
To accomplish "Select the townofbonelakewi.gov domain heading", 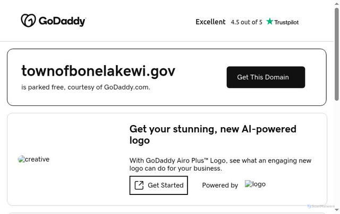I will point(98,70).
